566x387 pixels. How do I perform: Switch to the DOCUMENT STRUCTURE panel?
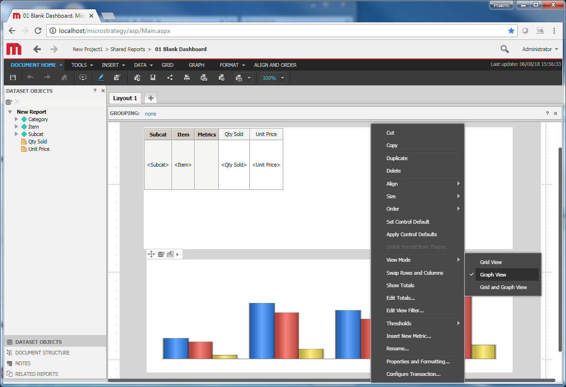[42, 352]
